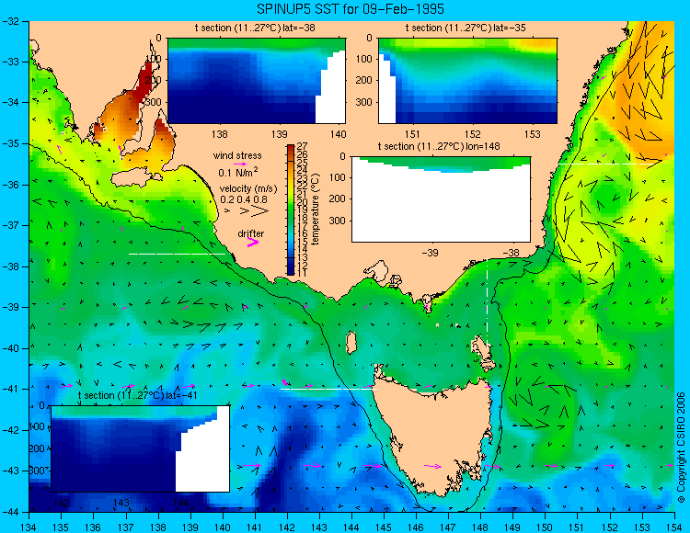Click Kangaroo Island off the South Australian coast
The image size is (690, 533).
pos(134,179)
